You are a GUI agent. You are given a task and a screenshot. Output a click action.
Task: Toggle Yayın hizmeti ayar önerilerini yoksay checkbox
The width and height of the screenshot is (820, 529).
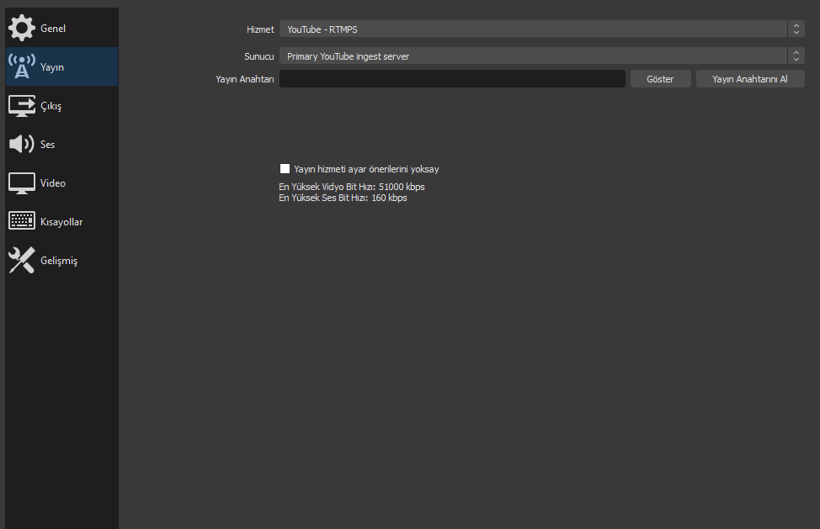tap(285, 169)
